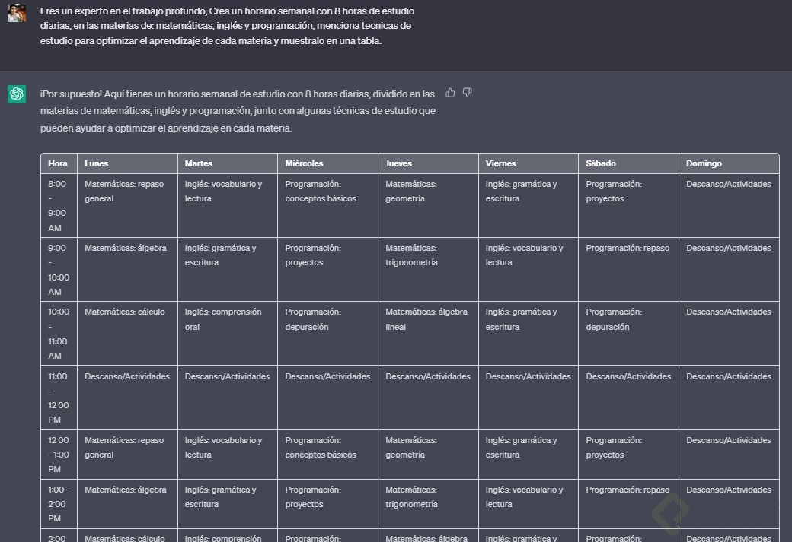Click the assistant's introductory reply paragraph
The height and width of the screenshot is (542, 792).
click(x=238, y=111)
